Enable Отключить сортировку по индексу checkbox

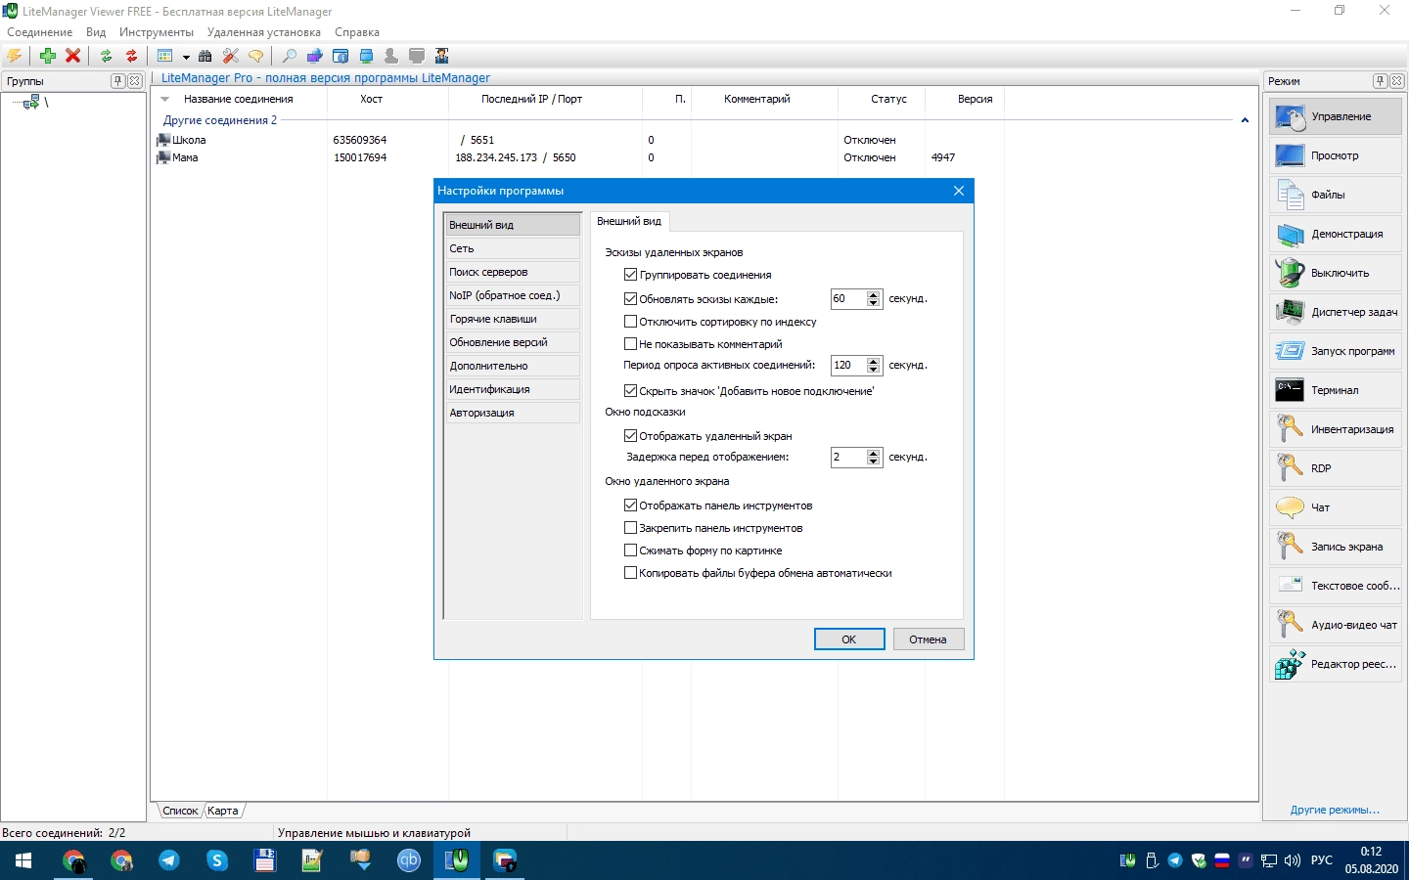630,322
